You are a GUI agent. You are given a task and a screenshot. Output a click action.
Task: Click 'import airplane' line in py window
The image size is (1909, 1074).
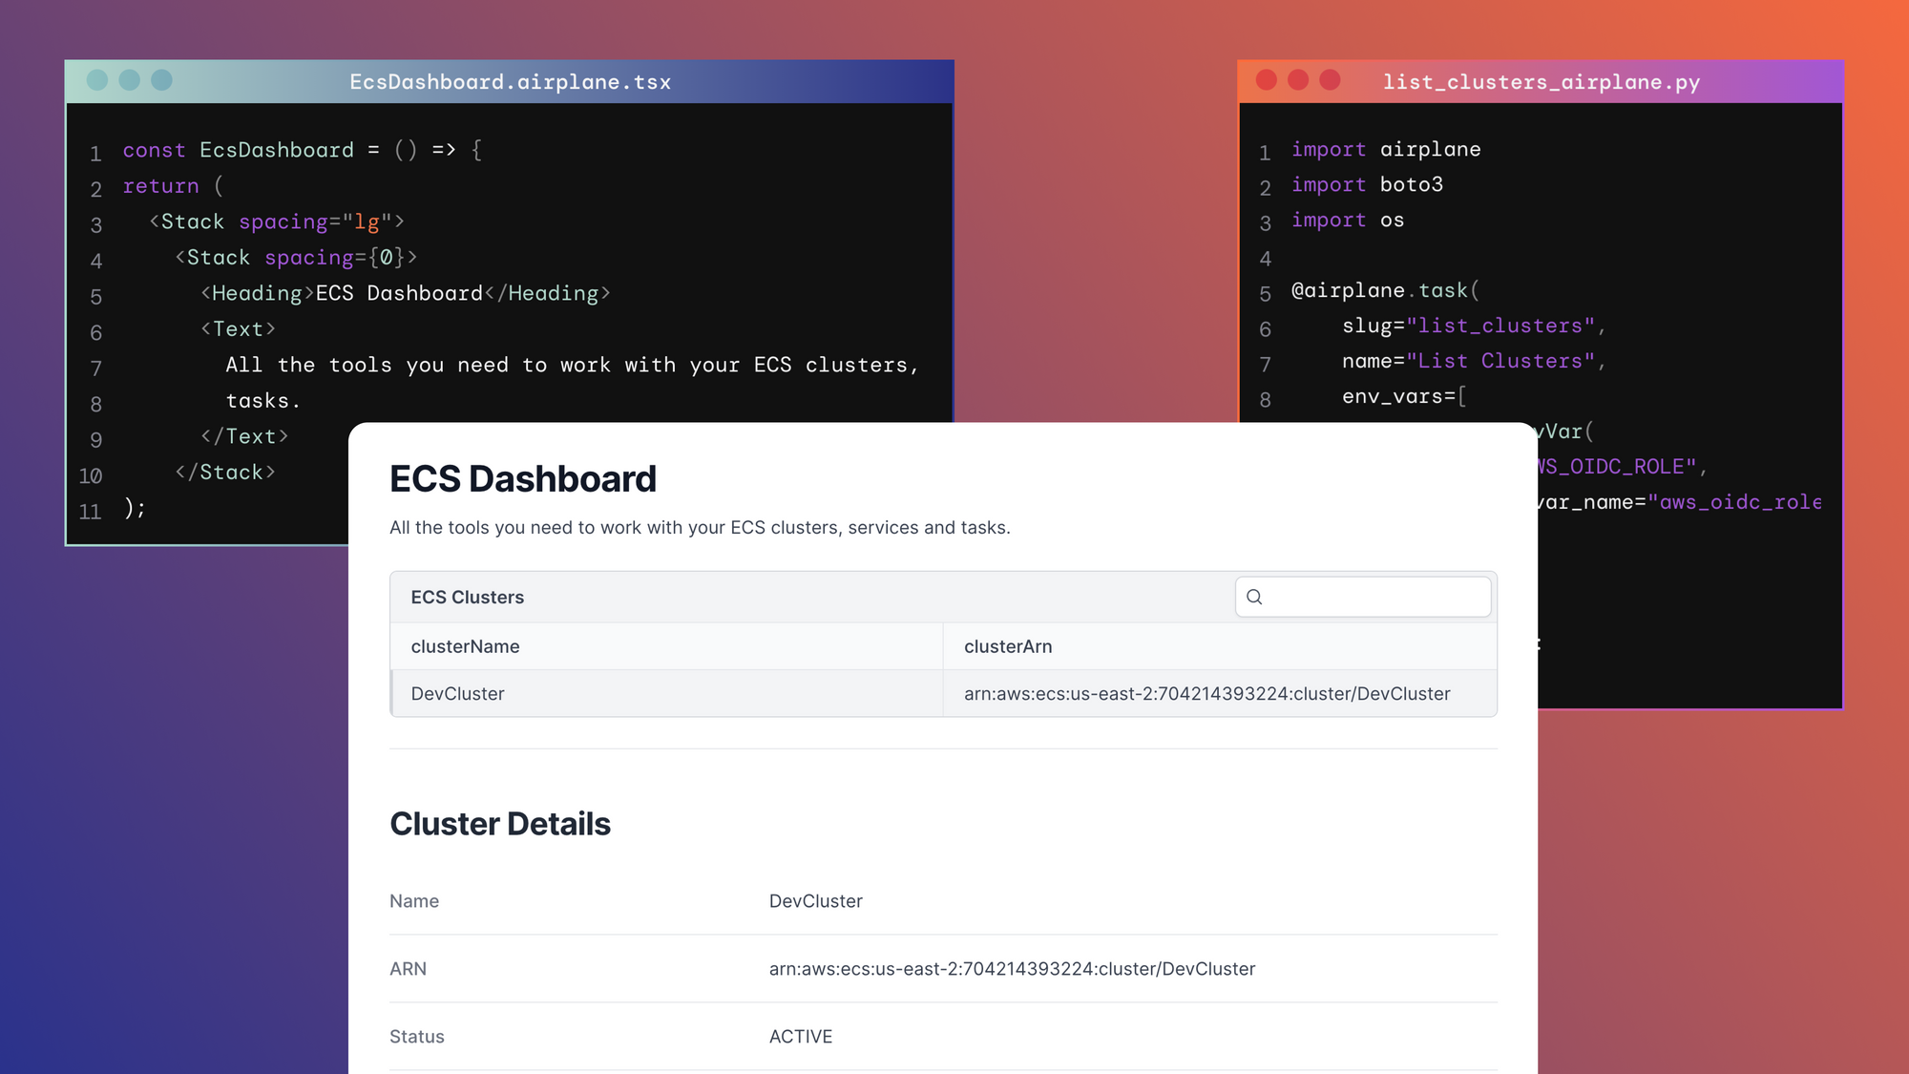click(1386, 150)
